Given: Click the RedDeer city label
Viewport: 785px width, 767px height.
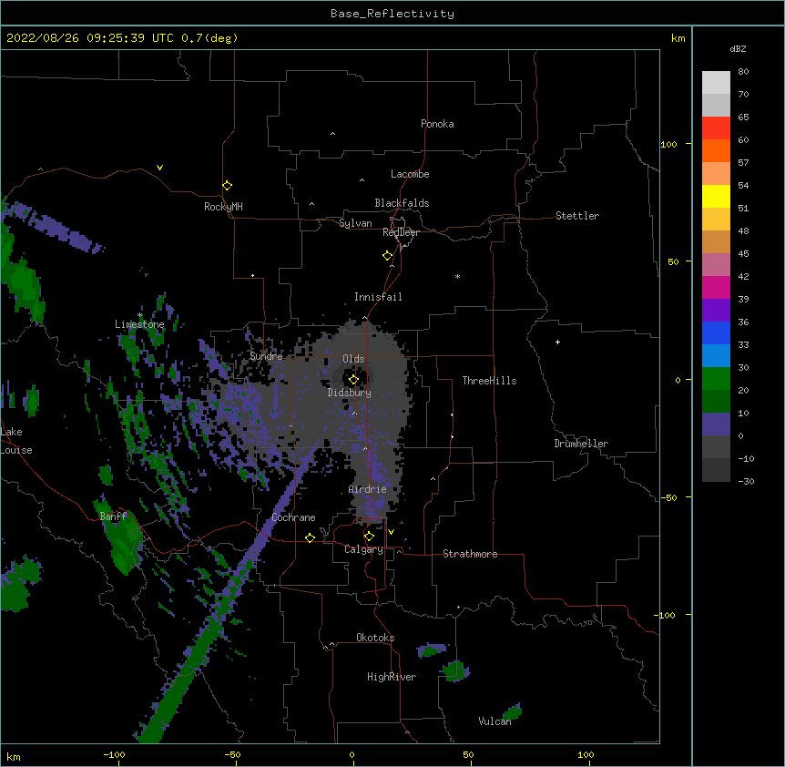Looking at the screenshot, I should [401, 232].
